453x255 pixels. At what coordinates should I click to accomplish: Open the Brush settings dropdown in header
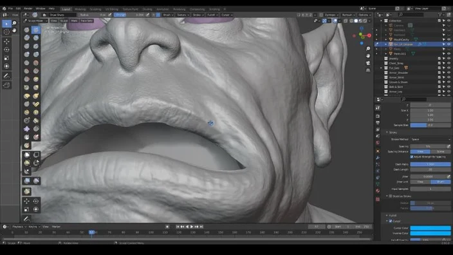[168, 15]
